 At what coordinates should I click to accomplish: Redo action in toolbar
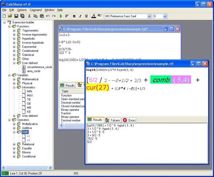[x=54, y=16]
